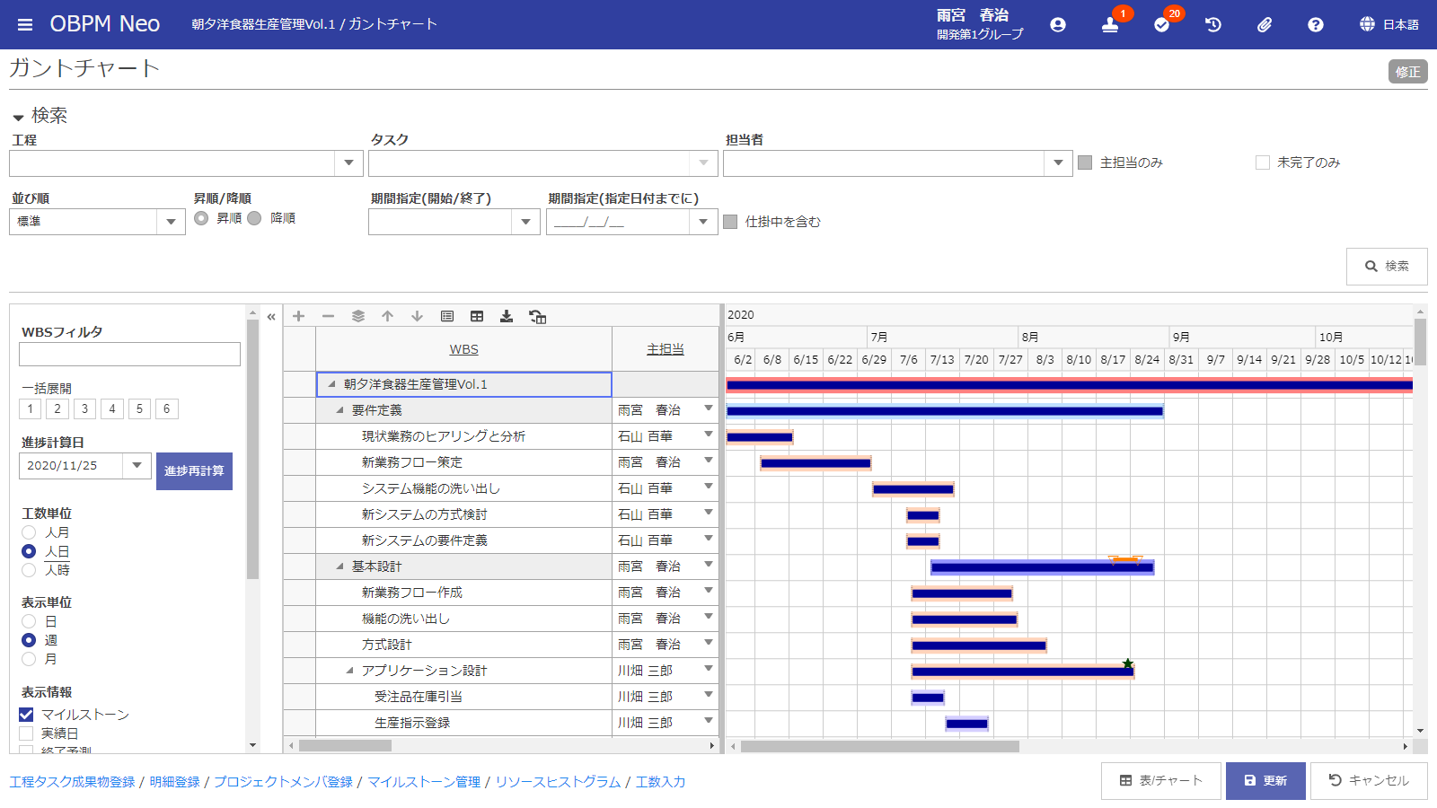Screen dimensions: 1437x808
Task: Open the プロジェクトメンバ登録 link
Action: click(283, 782)
